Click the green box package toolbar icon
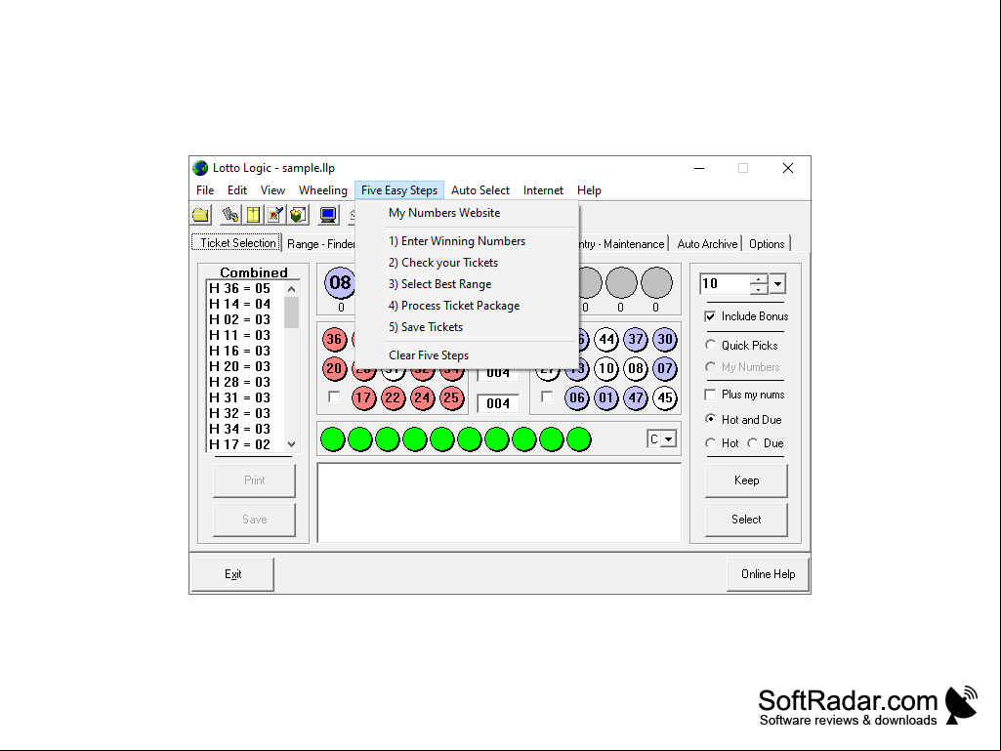The width and height of the screenshot is (1001, 751). [x=298, y=215]
